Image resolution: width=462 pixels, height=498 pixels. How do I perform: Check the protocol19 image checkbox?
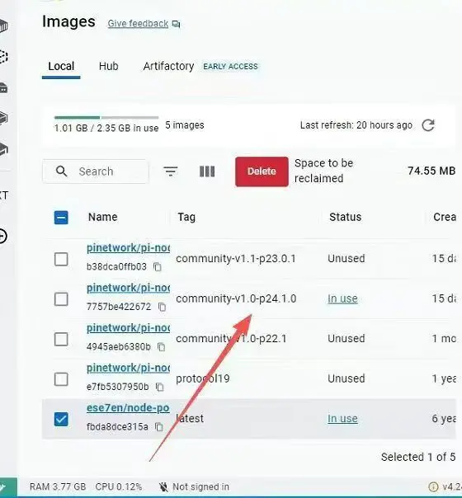click(x=61, y=379)
